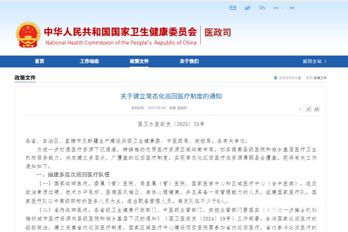Click the 医政司 department title
This screenshot has height=232, width=348.
[x=217, y=34]
